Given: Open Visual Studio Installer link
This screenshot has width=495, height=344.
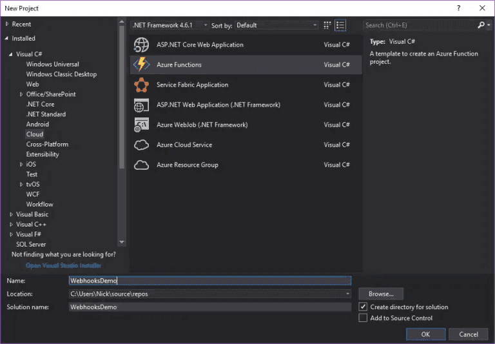Looking at the screenshot, I should point(63,265).
